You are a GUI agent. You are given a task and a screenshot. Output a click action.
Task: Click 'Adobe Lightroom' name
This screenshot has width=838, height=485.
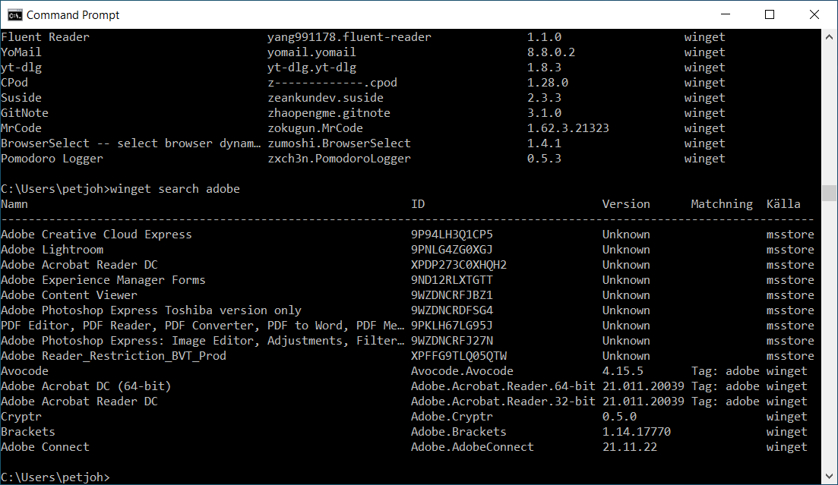point(52,250)
